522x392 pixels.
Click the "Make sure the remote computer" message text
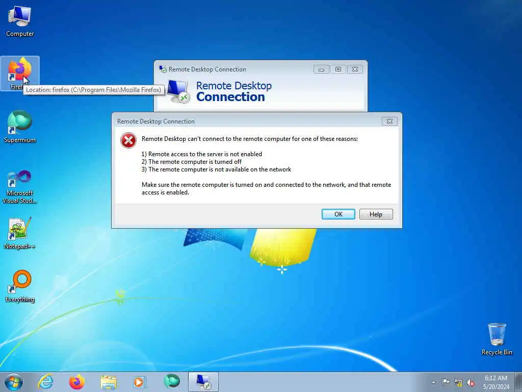point(266,188)
